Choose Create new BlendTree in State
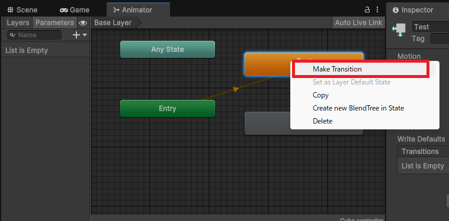Screen dimensions: 449x221 [x=358, y=108]
